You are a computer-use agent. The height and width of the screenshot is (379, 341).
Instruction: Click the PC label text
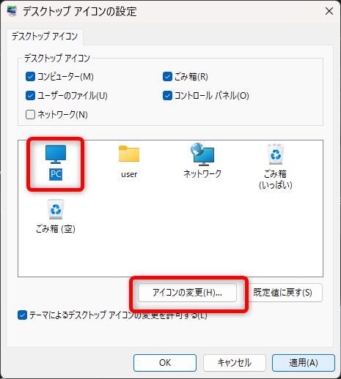tap(56, 174)
